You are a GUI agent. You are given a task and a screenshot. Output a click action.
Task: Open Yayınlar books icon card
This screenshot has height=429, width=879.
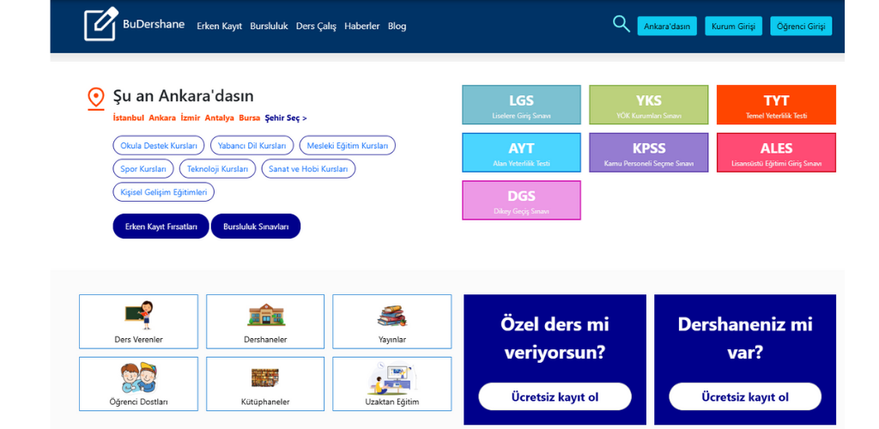(x=391, y=322)
